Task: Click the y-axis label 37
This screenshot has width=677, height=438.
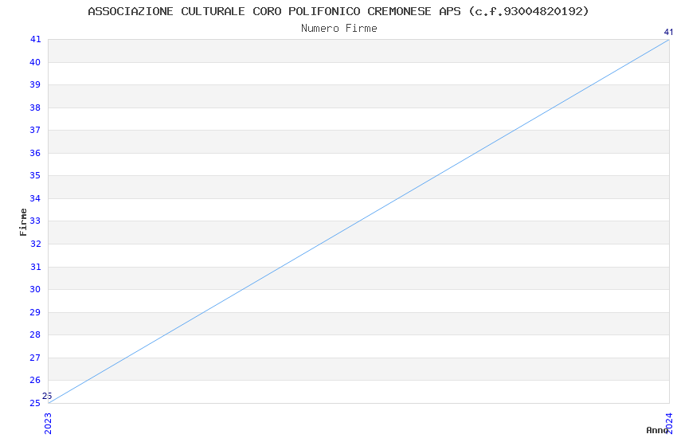Action: click(35, 130)
